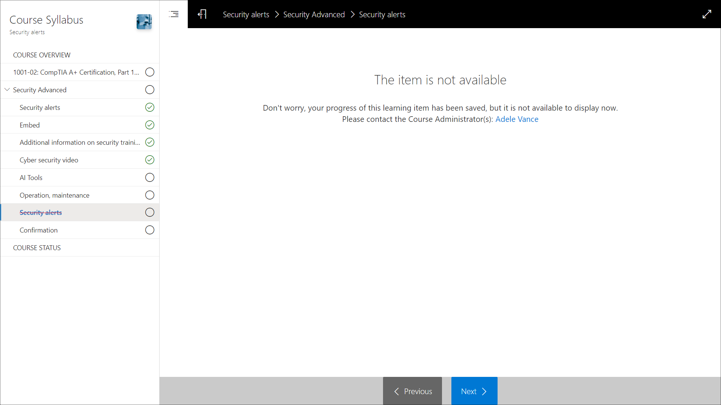Click the exit course icon in header

coord(202,14)
